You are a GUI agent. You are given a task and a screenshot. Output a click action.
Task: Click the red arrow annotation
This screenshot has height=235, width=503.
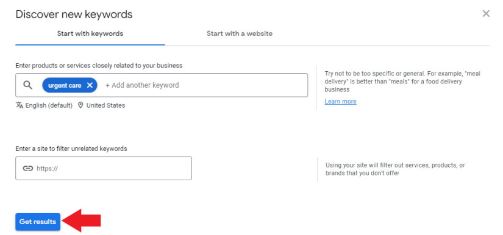tap(81, 220)
